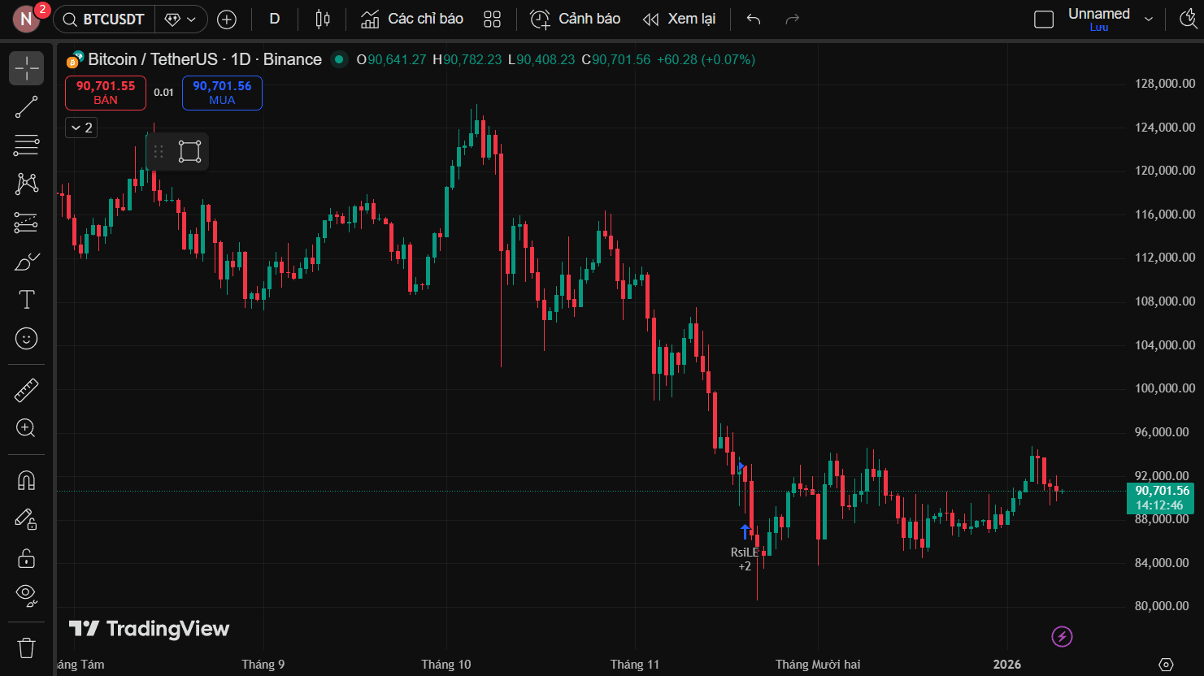The image size is (1204, 676).
Task: Click the Tháng Mười hai axis label
Action: point(818,665)
